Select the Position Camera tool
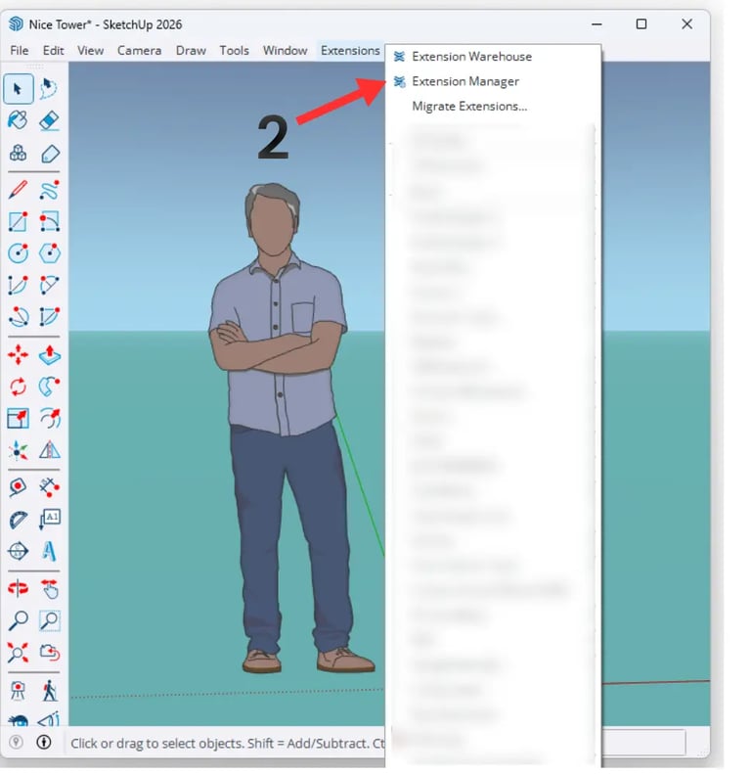Viewport: 751px width, 774px height. click(19, 691)
